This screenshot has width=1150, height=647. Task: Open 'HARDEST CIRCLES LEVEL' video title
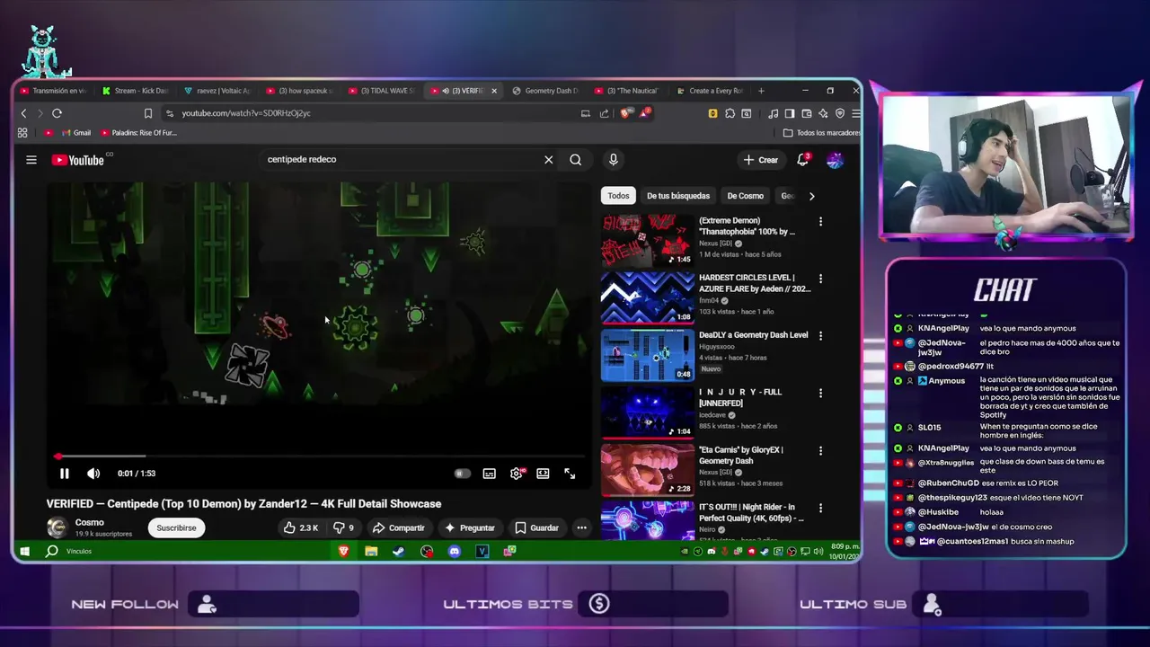(755, 283)
